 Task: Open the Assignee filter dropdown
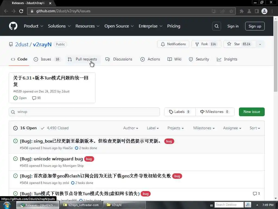[232, 128]
